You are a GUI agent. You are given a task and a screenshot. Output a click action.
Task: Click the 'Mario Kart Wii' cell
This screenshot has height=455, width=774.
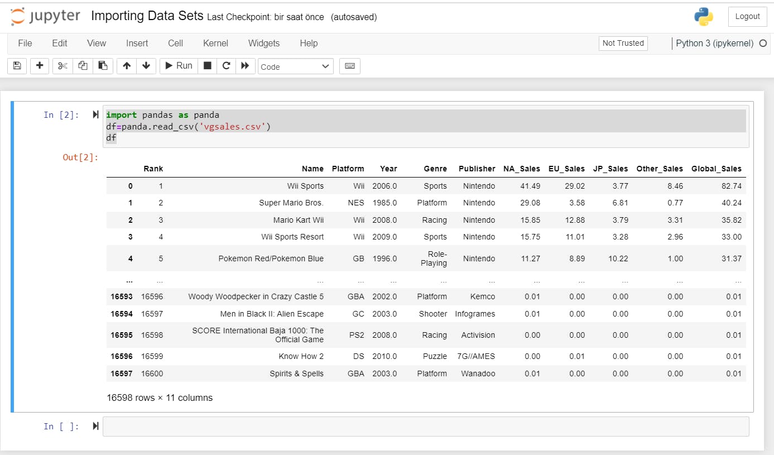(x=299, y=220)
